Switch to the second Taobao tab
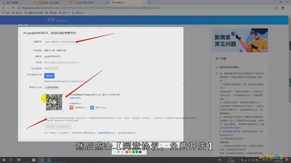The image size is (291, 163). 55,3
